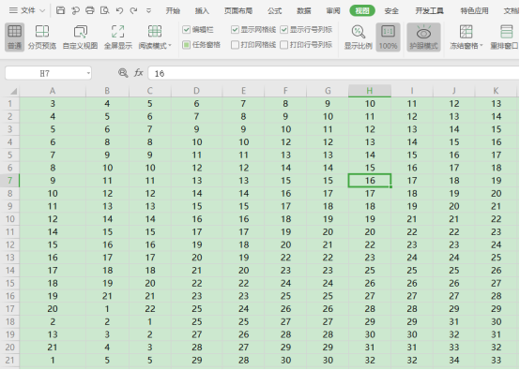Click the Save icon in quick toolbar
Image resolution: width=520 pixels, height=370 pixels.
click(60, 10)
